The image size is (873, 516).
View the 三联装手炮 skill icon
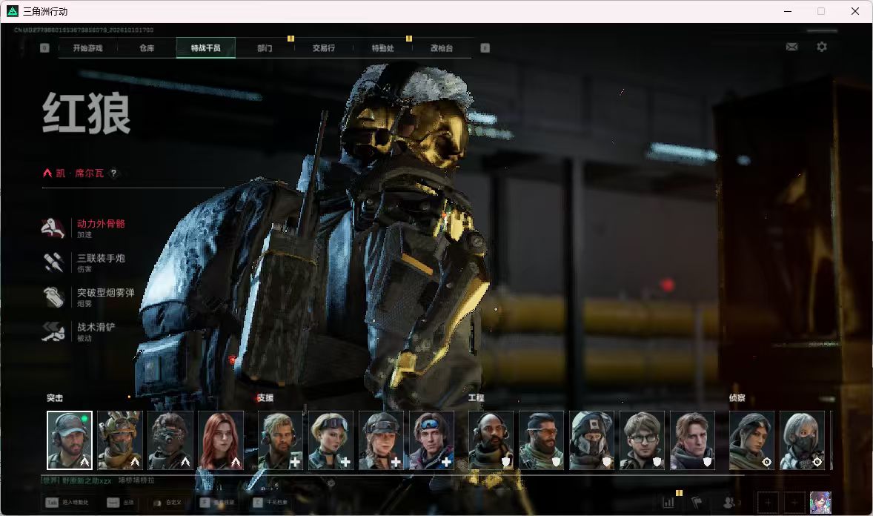tap(53, 262)
